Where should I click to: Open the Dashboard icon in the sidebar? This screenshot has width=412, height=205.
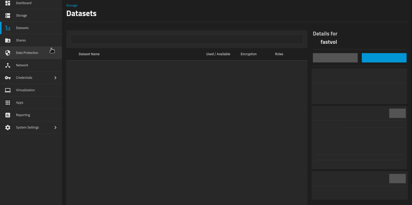tap(8, 3)
